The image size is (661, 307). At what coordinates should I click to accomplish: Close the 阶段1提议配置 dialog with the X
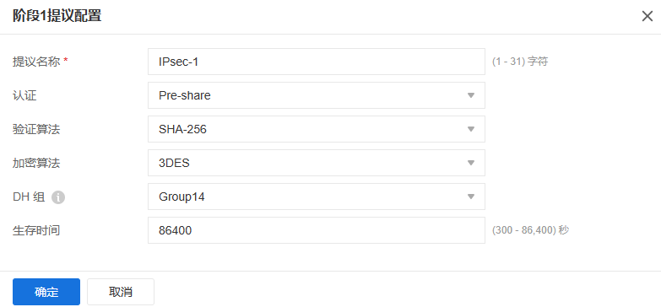point(647,16)
